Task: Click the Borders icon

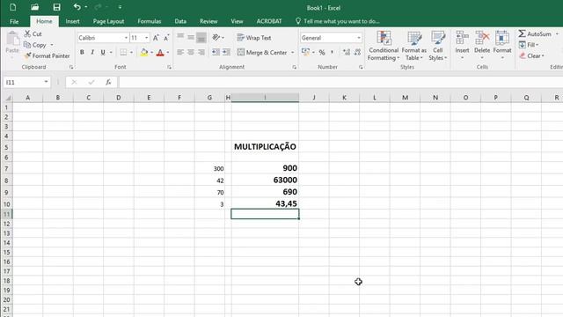Action: [123, 53]
